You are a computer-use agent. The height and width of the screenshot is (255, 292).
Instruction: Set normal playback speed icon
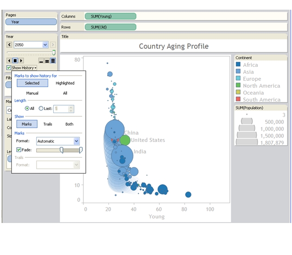[47, 61]
